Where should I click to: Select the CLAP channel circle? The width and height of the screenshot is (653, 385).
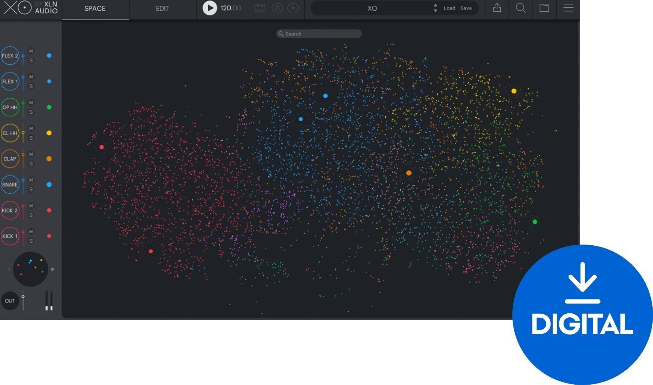click(10, 159)
